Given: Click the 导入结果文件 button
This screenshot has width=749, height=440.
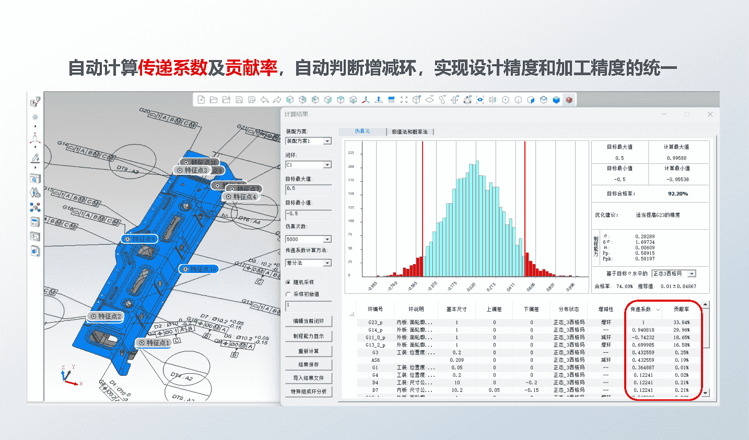Looking at the screenshot, I should [308, 378].
